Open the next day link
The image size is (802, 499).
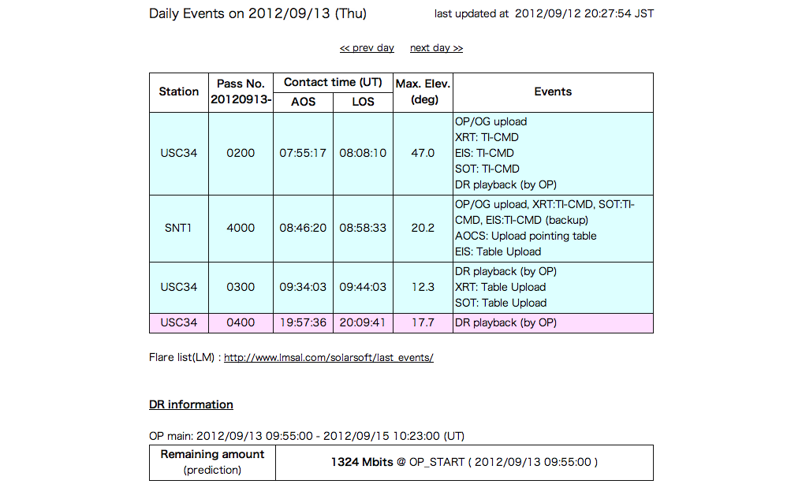pos(436,48)
